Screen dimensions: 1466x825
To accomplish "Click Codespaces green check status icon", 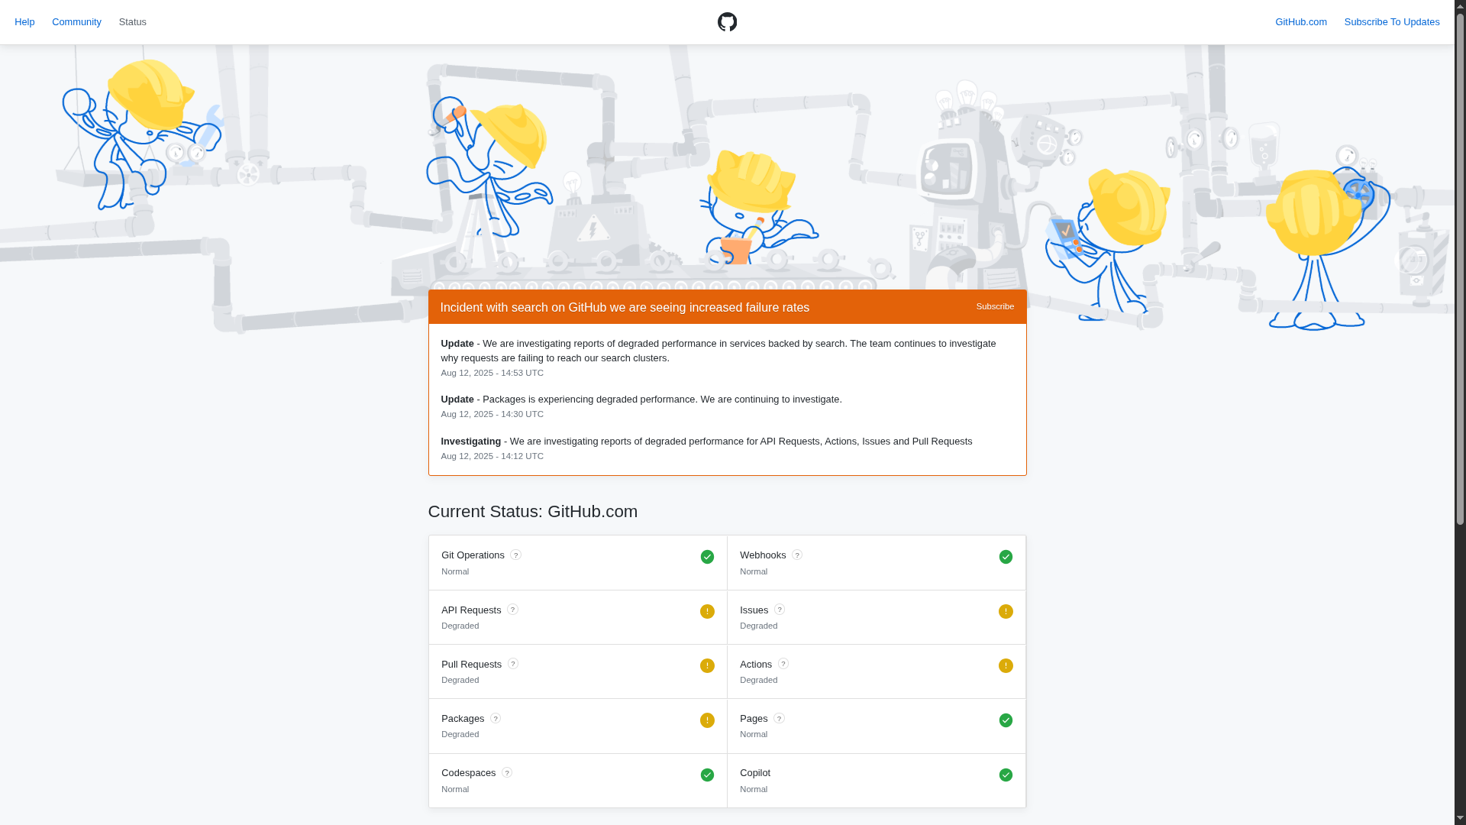I will (x=707, y=775).
